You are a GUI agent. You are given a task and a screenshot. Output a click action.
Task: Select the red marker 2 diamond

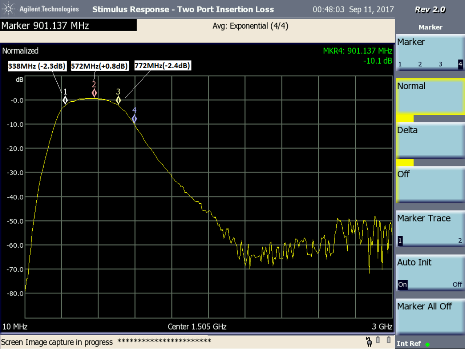click(94, 93)
